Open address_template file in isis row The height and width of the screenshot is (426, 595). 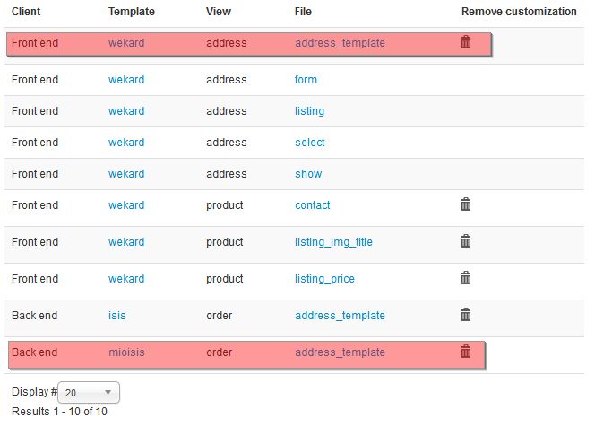(x=340, y=316)
